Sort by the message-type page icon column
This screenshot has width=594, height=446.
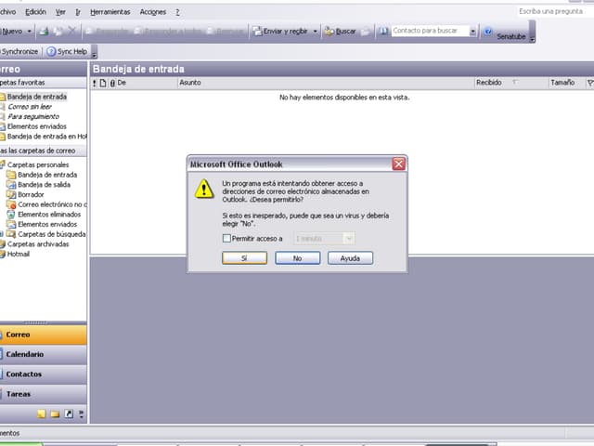(x=103, y=83)
